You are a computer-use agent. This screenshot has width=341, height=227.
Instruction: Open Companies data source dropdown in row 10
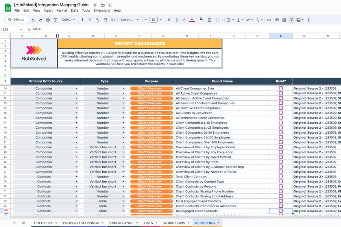(x=76, y=89)
